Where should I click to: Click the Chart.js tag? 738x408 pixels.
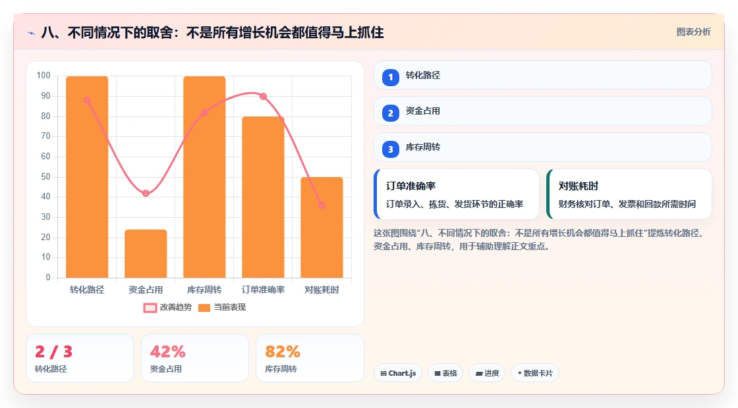coord(398,373)
